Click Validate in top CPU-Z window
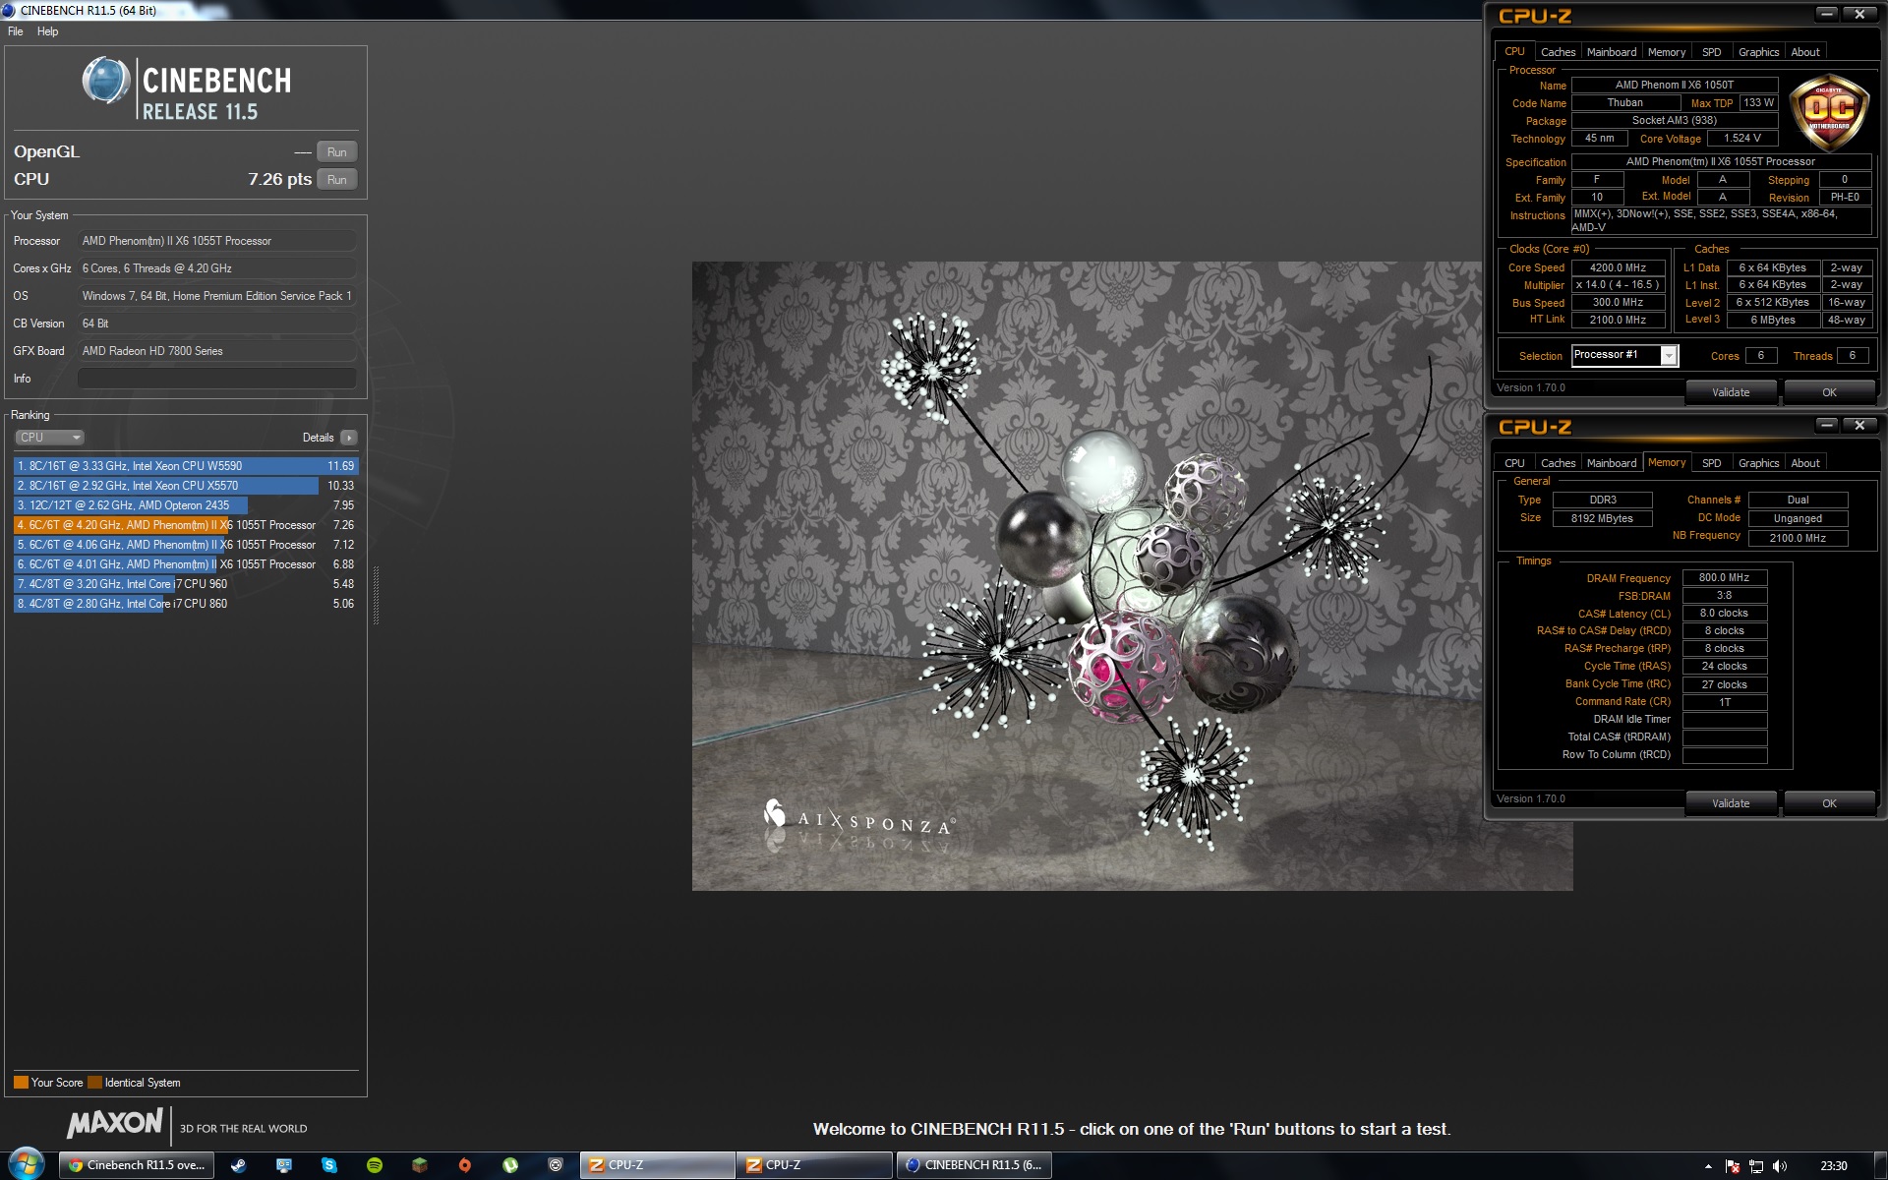The width and height of the screenshot is (1888, 1180). coord(1731,392)
